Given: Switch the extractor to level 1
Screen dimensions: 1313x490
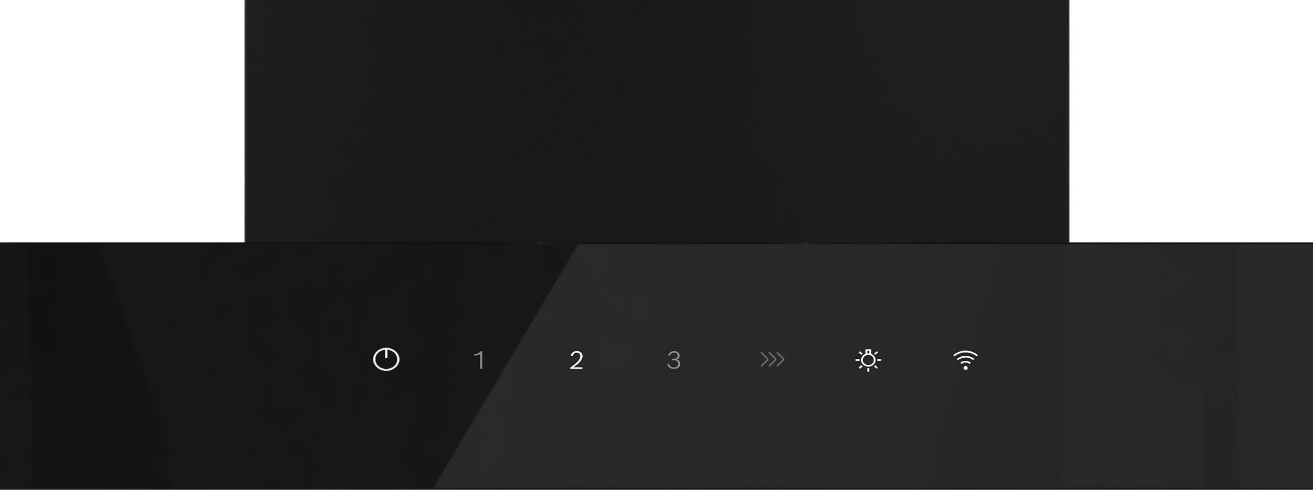Looking at the screenshot, I should (479, 360).
